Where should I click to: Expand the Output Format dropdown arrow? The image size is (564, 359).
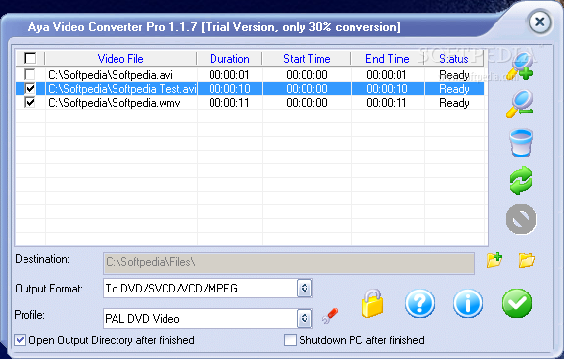tap(305, 289)
